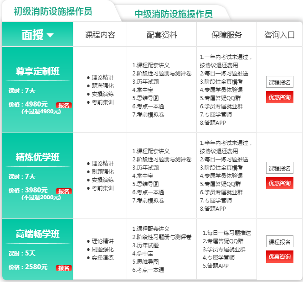Click the 保障服务 column header
303x282 pixels.
(226, 35)
